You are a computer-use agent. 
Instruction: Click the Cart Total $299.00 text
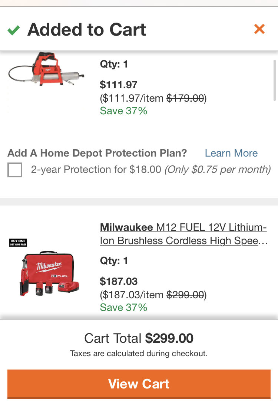pos(139,338)
